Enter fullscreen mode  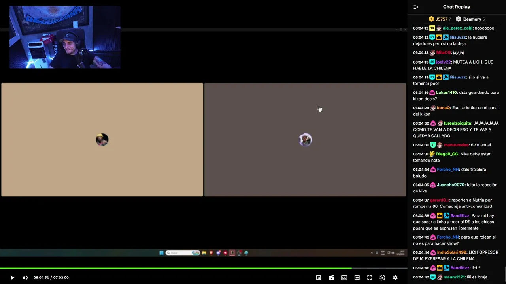click(370, 278)
